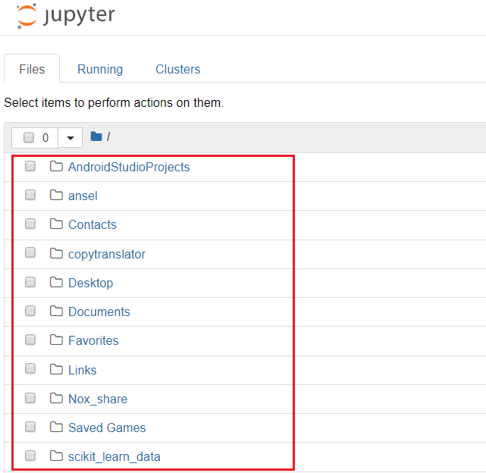Toggle the select-all checkbox in header
Screen dimensions: 486x473
click(x=29, y=137)
